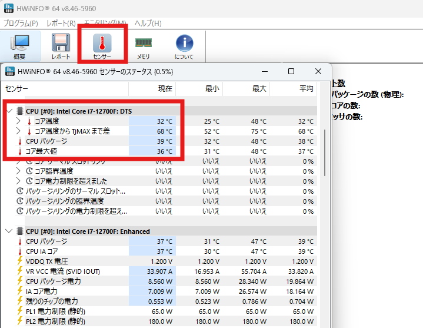Click the 19.864 W average value cell
This screenshot has width=423, height=328.
pyautogui.click(x=294, y=281)
